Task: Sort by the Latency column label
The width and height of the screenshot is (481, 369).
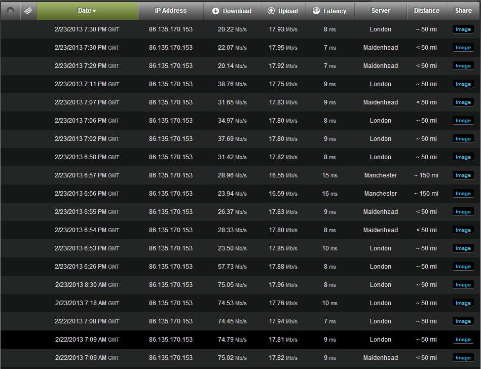Action: tap(335, 11)
